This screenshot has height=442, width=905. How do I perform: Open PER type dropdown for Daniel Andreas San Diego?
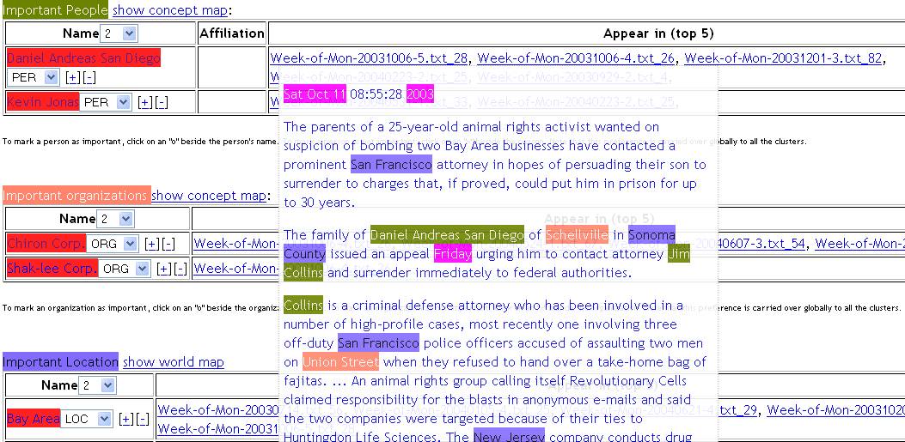coord(34,77)
